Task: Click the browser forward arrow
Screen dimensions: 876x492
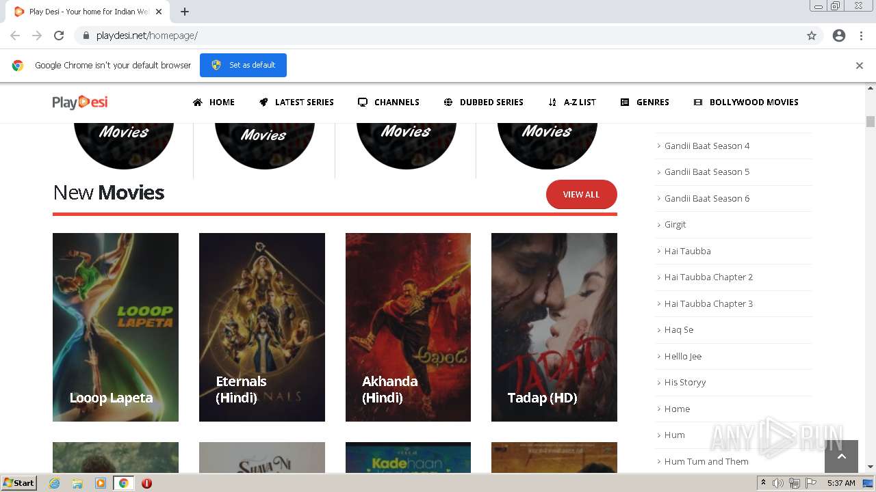Action: [37, 36]
